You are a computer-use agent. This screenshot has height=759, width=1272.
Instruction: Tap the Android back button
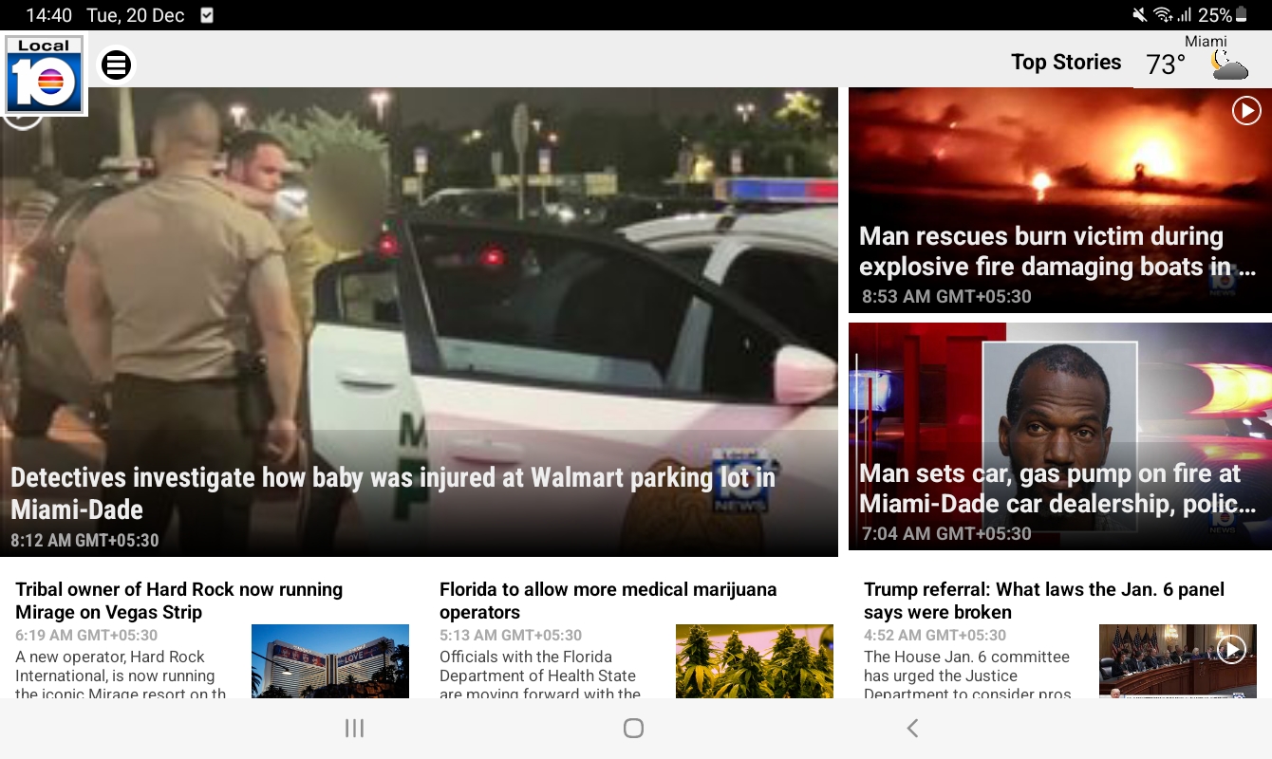(x=912, y=728)
